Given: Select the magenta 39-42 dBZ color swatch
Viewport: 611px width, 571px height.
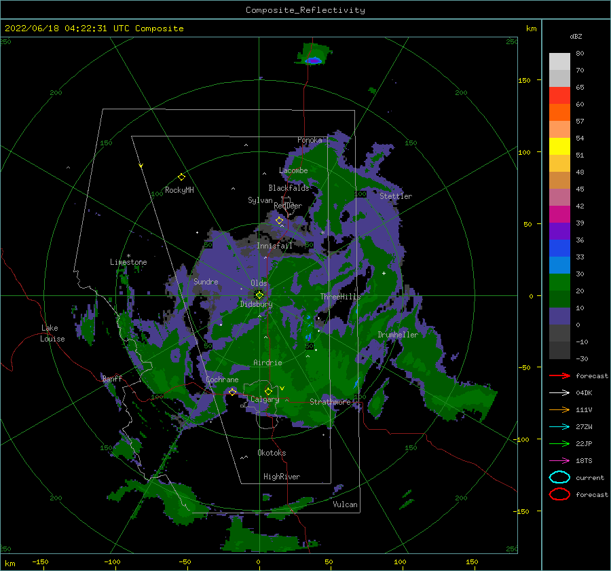Looking at the screenshot, I should pos(559,215).
